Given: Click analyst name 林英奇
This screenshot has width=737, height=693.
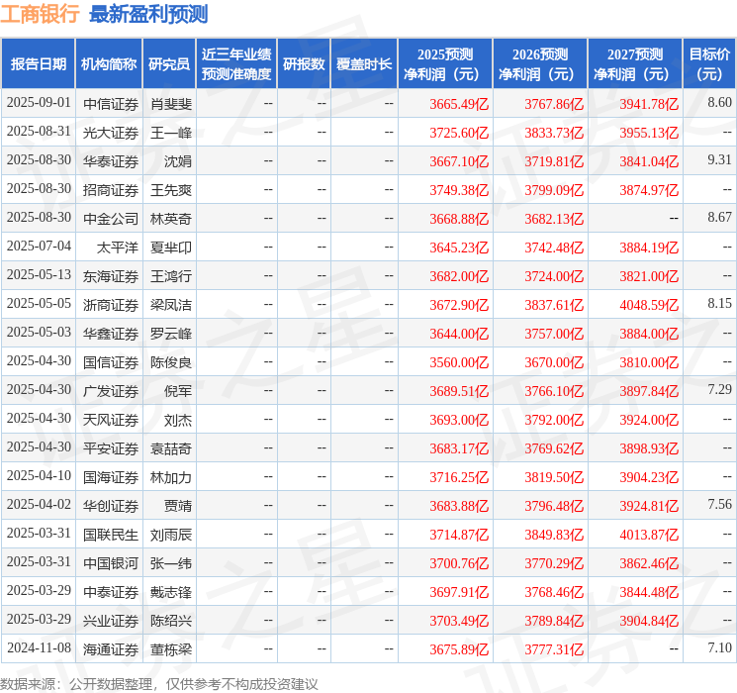Looking at the screenshot, I should click(x=171, y=219).
